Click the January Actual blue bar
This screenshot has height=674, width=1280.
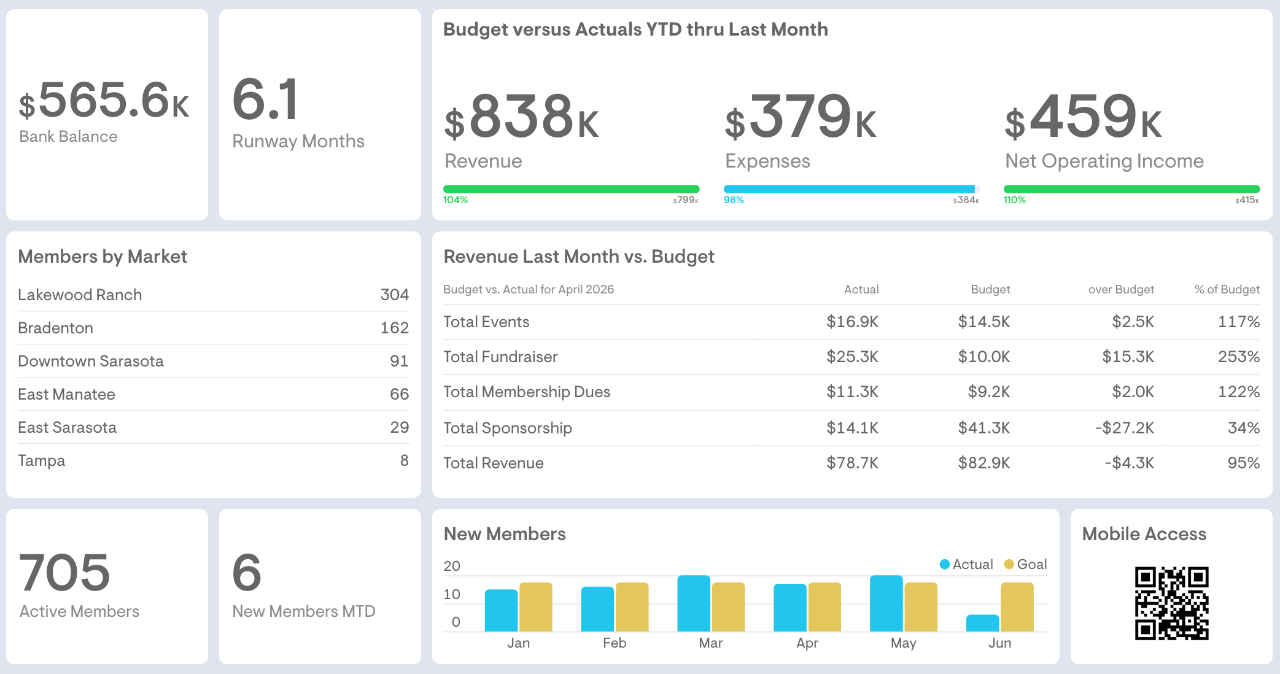coord(501,610)
